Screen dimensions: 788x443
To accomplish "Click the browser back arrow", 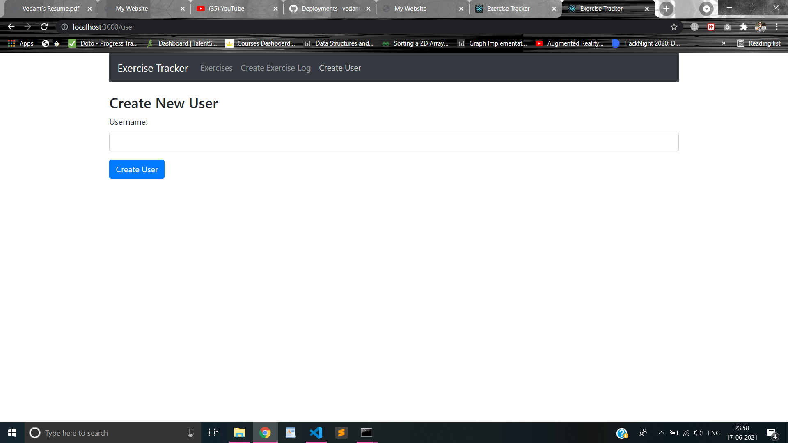I will [11, 27].
